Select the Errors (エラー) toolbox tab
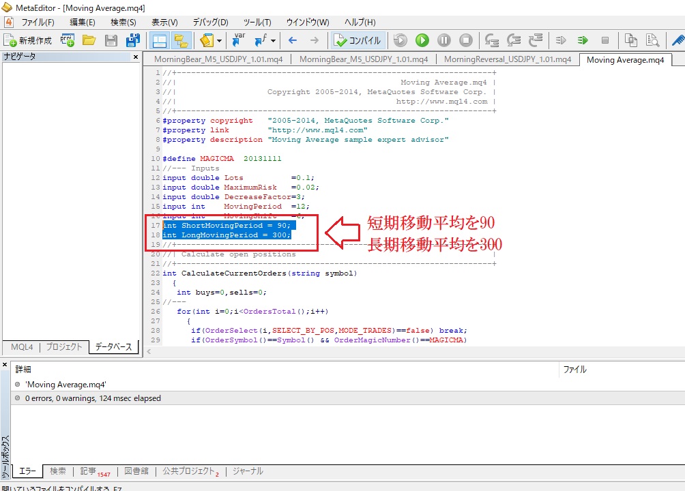 coord(27,471)
